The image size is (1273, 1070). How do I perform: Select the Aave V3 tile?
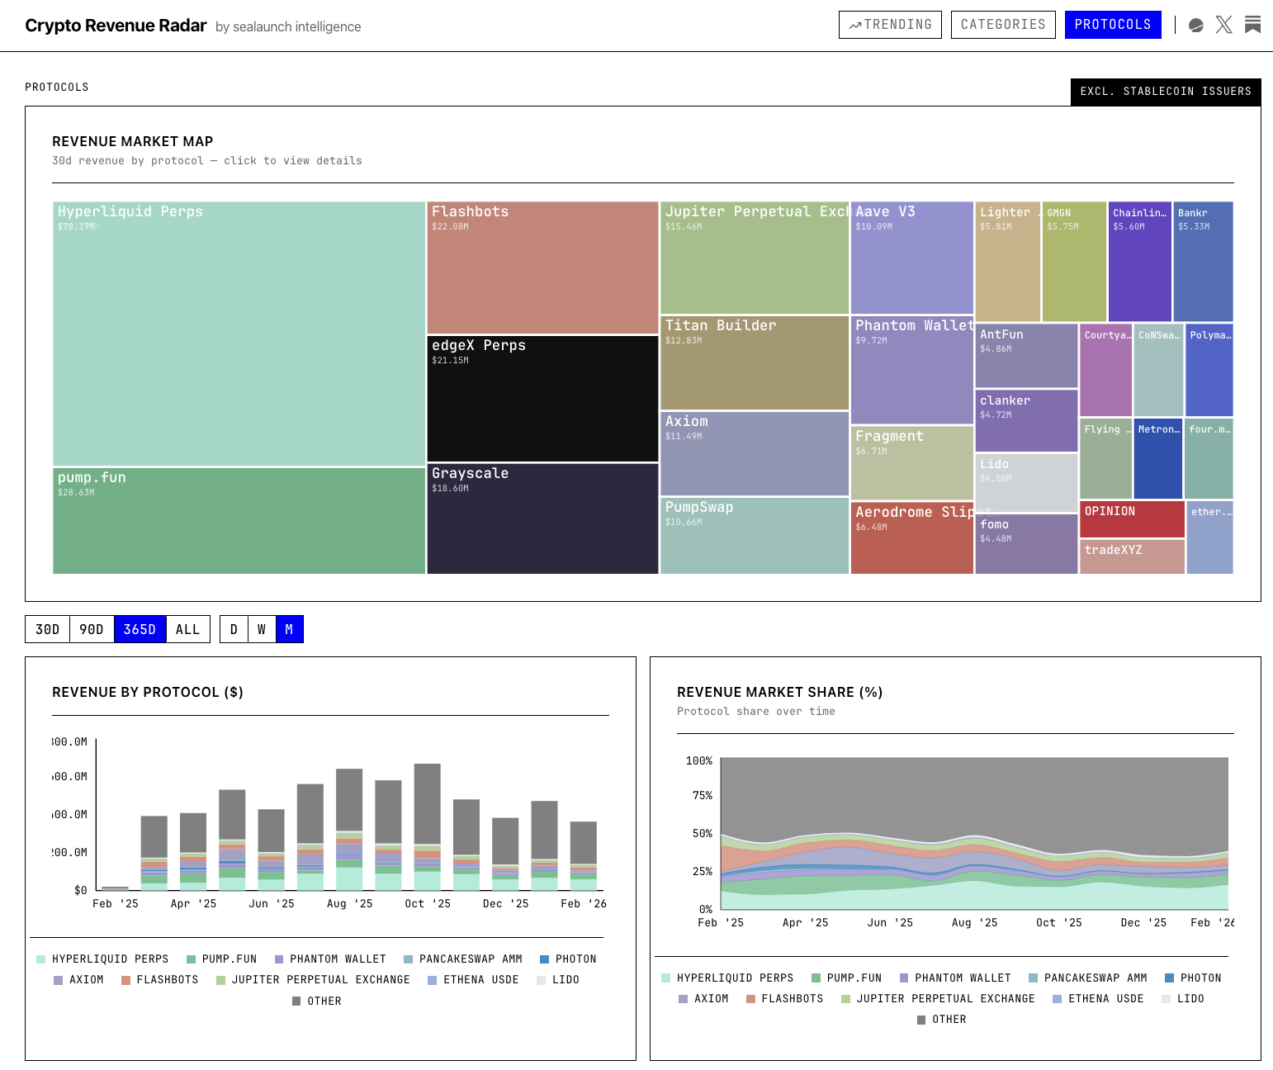[911, 256]
